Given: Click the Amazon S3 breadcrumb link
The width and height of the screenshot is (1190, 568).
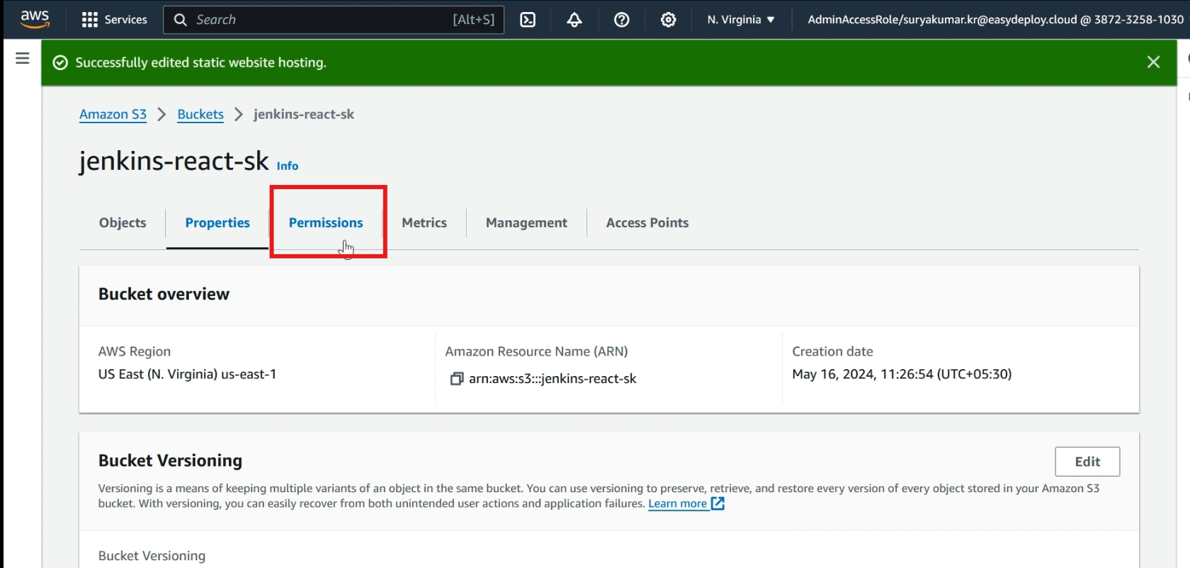Looking at the screenshot, I should click(x=113, y=115).
